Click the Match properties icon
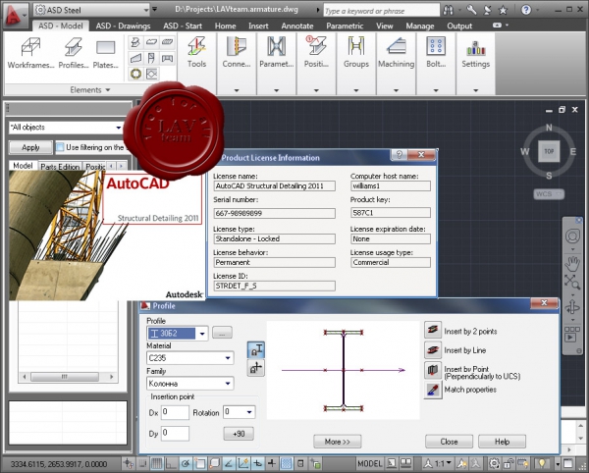 pyautogui.click(x=433, y=390)
